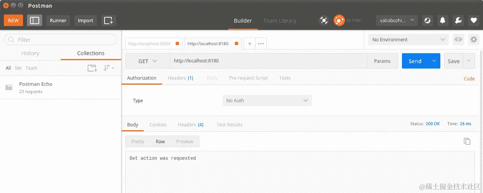This screenshot has height=193, width=483.
Task: Filter collections by Me
Action: pos(18,68)
